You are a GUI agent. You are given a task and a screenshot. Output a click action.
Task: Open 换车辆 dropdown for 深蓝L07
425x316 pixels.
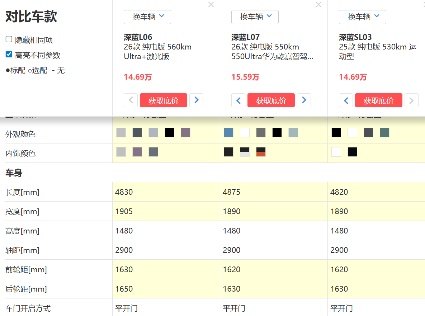[255, 17]
